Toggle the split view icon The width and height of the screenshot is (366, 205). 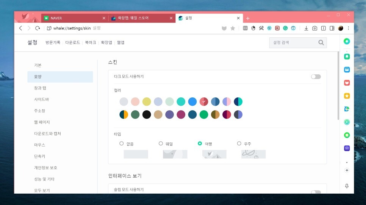coord(323,28)
